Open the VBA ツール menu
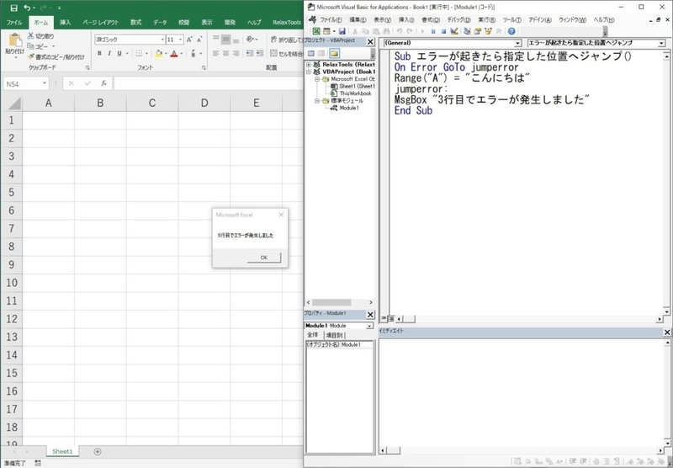 pos(511,19)
